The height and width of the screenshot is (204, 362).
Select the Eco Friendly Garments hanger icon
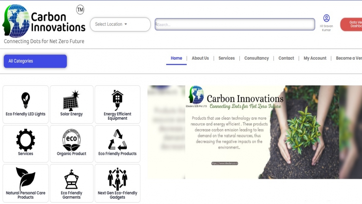[x=71, y=180]
